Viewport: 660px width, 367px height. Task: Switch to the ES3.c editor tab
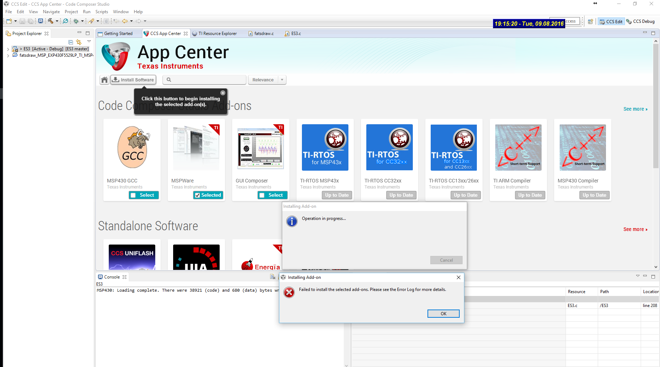tap(293, 34)
